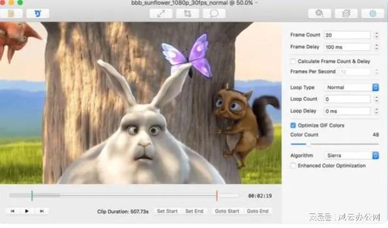Enable Calculate Frame Count & Delay checkbox
The height and width of the screenshot is (228, 388).
293,61
